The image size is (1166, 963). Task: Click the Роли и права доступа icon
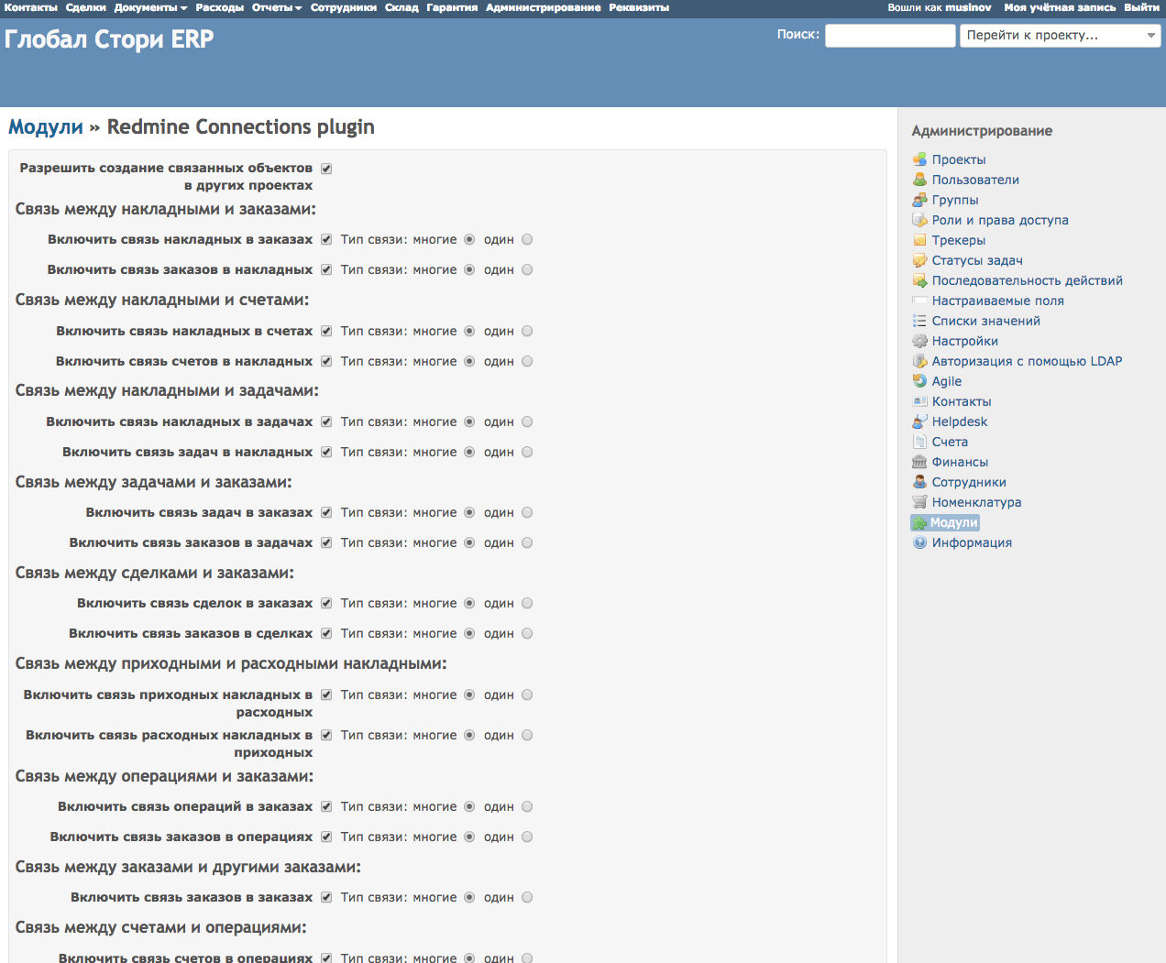(919, 220)
